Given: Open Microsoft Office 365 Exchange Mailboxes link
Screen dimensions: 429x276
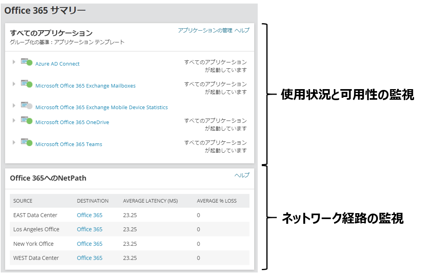Looking at the screenshot, I should pos(85,86).
